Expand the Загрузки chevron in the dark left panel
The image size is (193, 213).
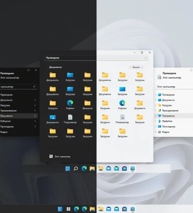(35, 105)
